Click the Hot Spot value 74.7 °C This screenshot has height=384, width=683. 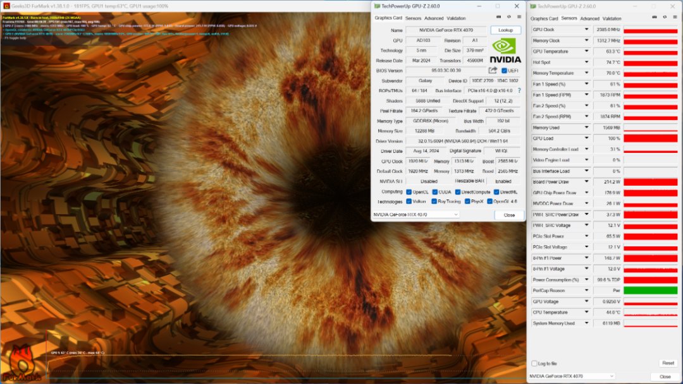coord(608,62)
